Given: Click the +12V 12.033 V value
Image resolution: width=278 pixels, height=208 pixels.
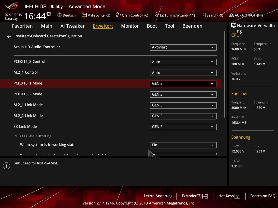Looking at the screenshot, I should tap(238, 151).
